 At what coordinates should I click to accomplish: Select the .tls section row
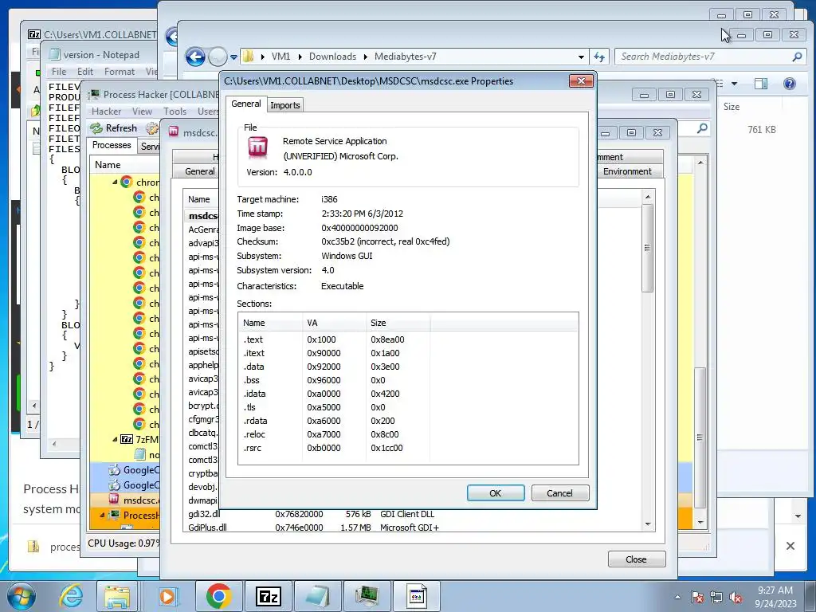408,407
